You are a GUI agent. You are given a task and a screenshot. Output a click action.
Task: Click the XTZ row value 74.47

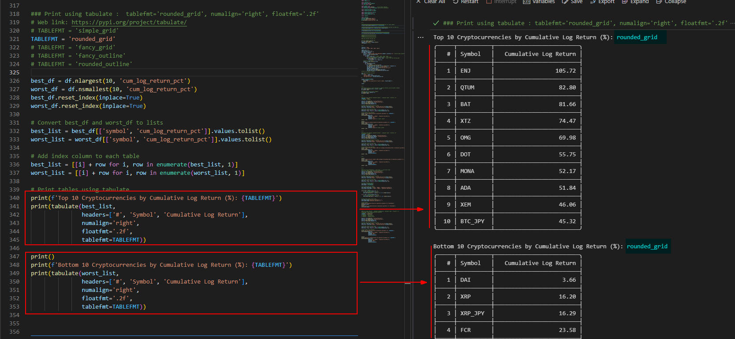(x=567, y=121)
